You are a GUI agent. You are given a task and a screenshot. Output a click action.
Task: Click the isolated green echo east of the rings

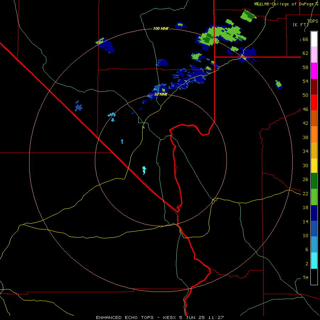(x=278, y=85)
